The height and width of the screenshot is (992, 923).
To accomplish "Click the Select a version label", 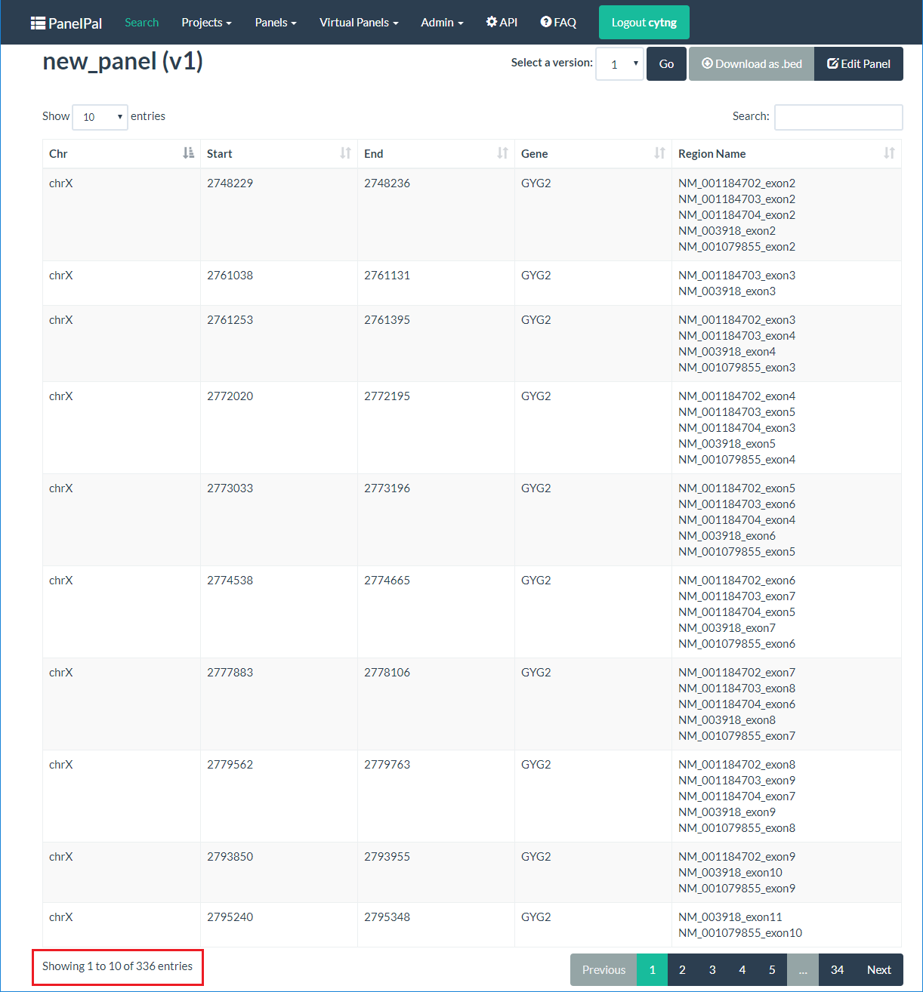I will pos(551,63).
